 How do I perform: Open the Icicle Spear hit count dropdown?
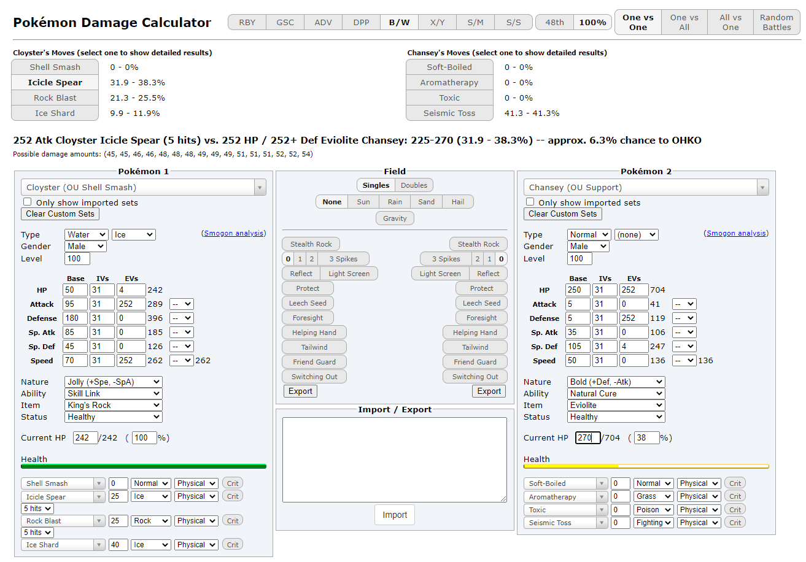coord(37,509)
